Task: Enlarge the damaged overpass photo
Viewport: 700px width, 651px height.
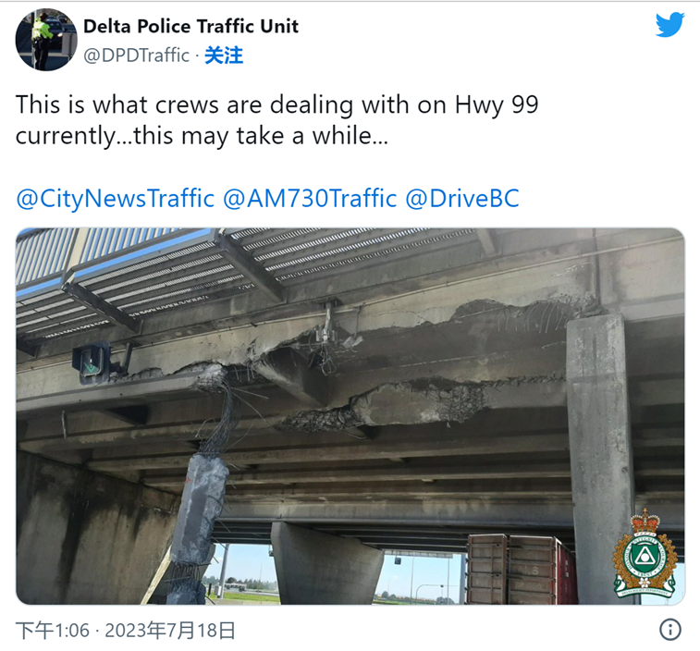Action: [x=350, y=416]
